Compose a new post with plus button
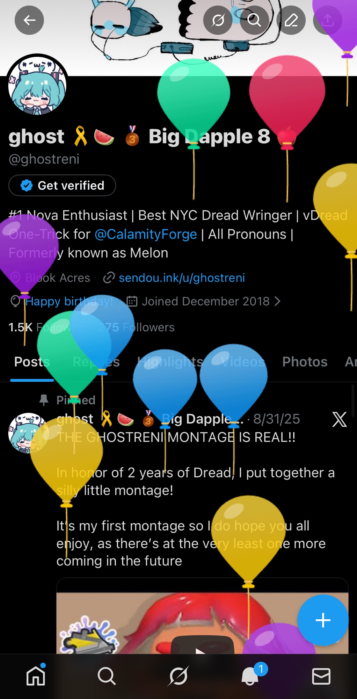 click(x=323, y=620)
